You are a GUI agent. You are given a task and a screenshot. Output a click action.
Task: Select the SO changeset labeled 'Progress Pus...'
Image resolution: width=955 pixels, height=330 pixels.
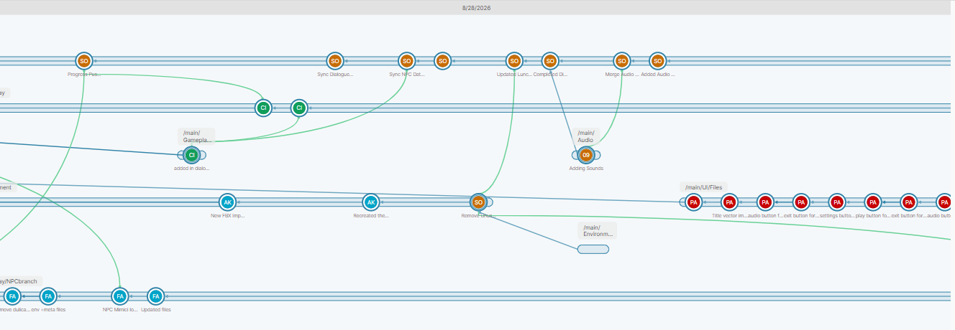(83, 61)
